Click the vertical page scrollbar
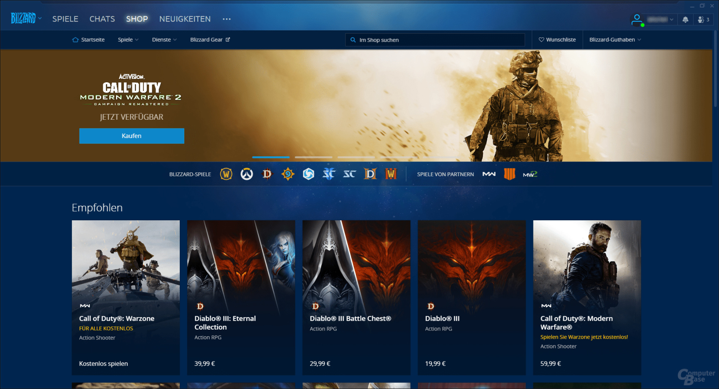 (716, 69)
